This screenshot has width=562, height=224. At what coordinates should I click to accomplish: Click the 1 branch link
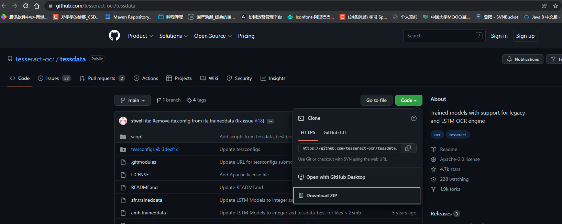(168, 100)
